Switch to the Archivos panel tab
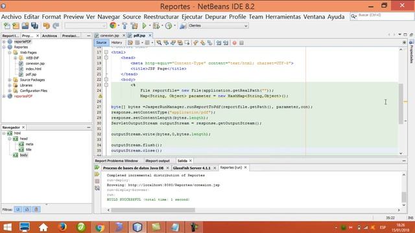Screen dimensions: 415x233 49,36
